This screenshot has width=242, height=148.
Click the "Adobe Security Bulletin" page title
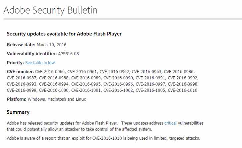click(x=50, y=10)
